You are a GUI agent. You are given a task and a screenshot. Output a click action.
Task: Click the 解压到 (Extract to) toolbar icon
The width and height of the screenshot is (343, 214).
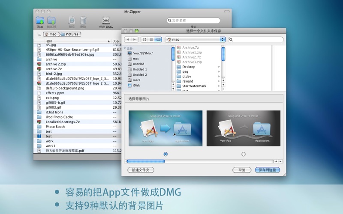[51, 21]
